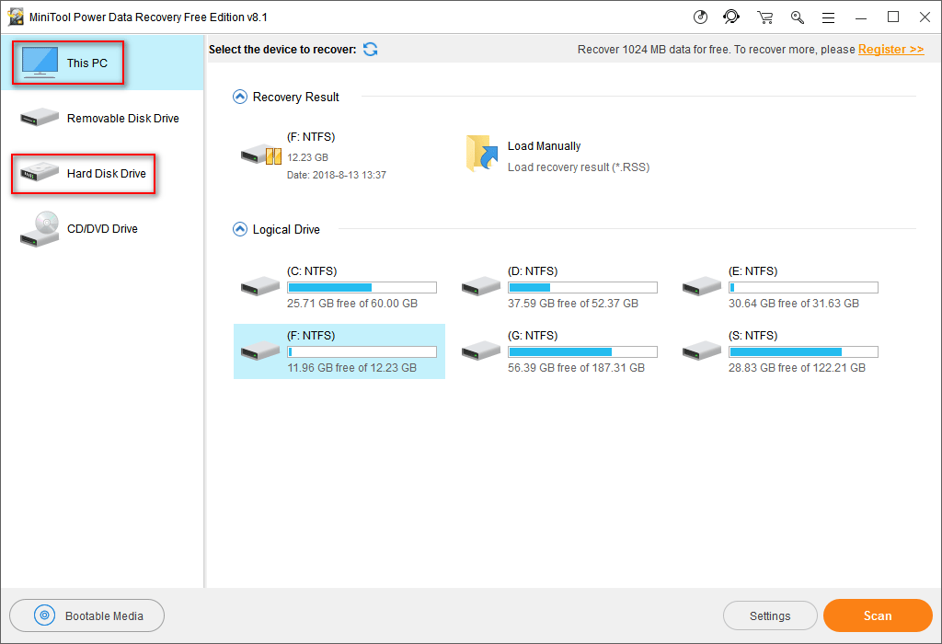Click the (G: NTFS) label
942x644 pixels.
(533, 335)
